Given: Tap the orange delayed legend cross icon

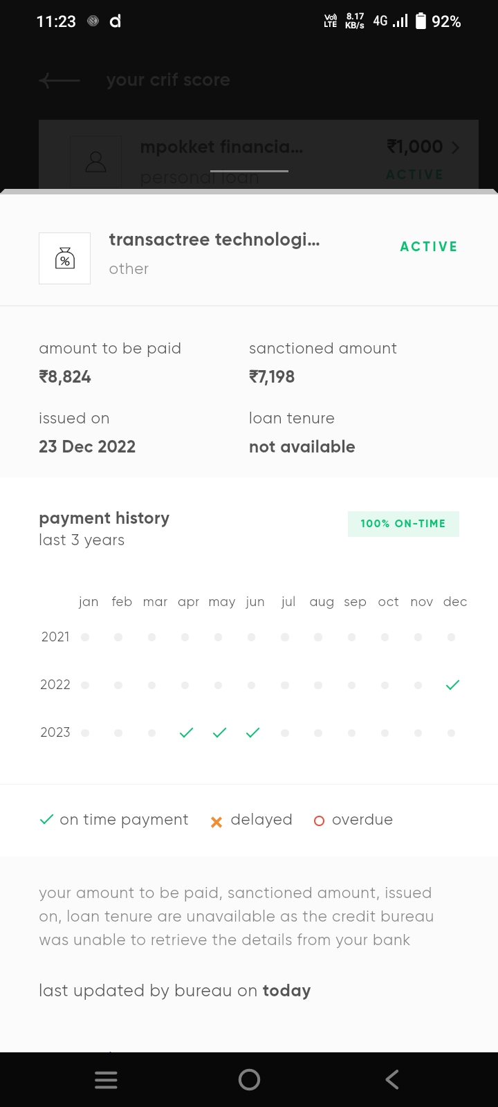Looking at the screenshot, I should pyautogui.click(x=216, y=821).
